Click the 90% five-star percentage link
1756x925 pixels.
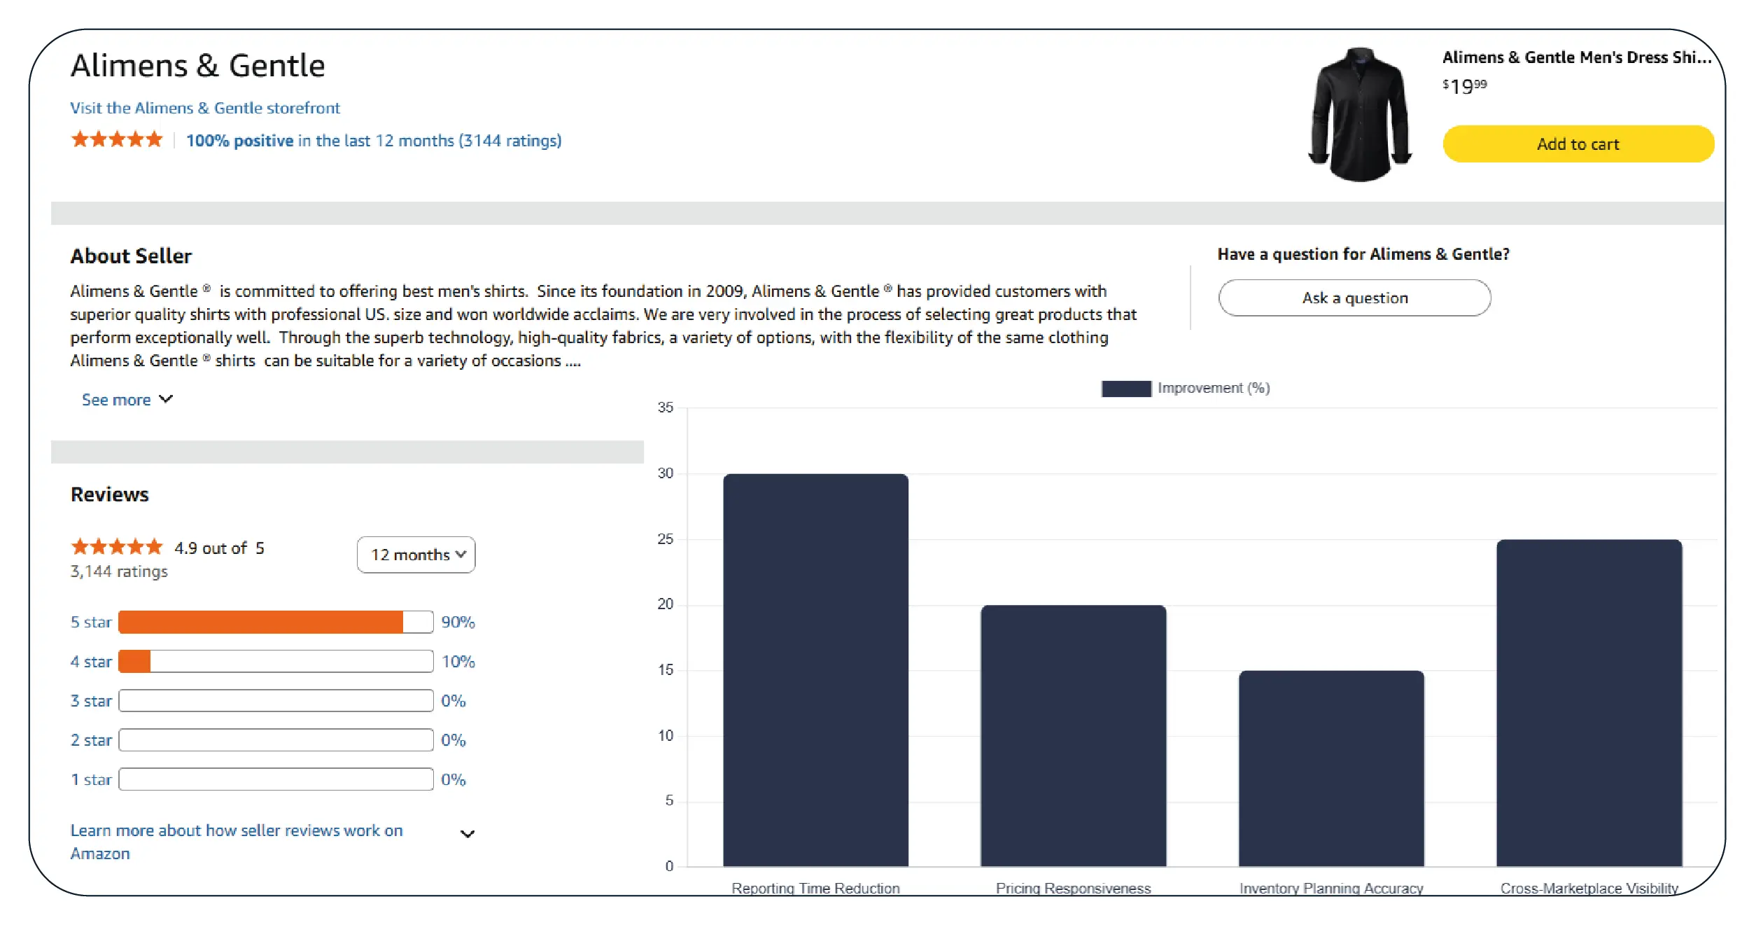tap(458, 622)
